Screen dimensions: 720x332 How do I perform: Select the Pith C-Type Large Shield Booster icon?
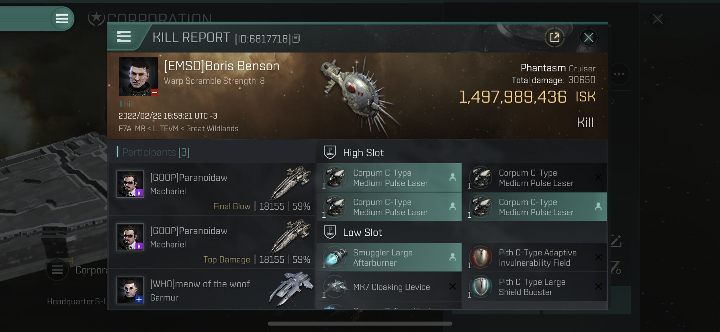[x=481, y=287]
